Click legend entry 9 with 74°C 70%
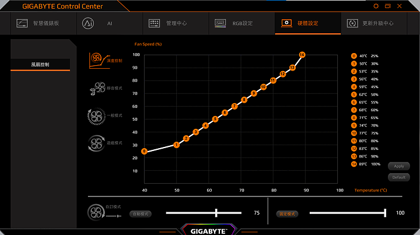 [x=365, y=125]
